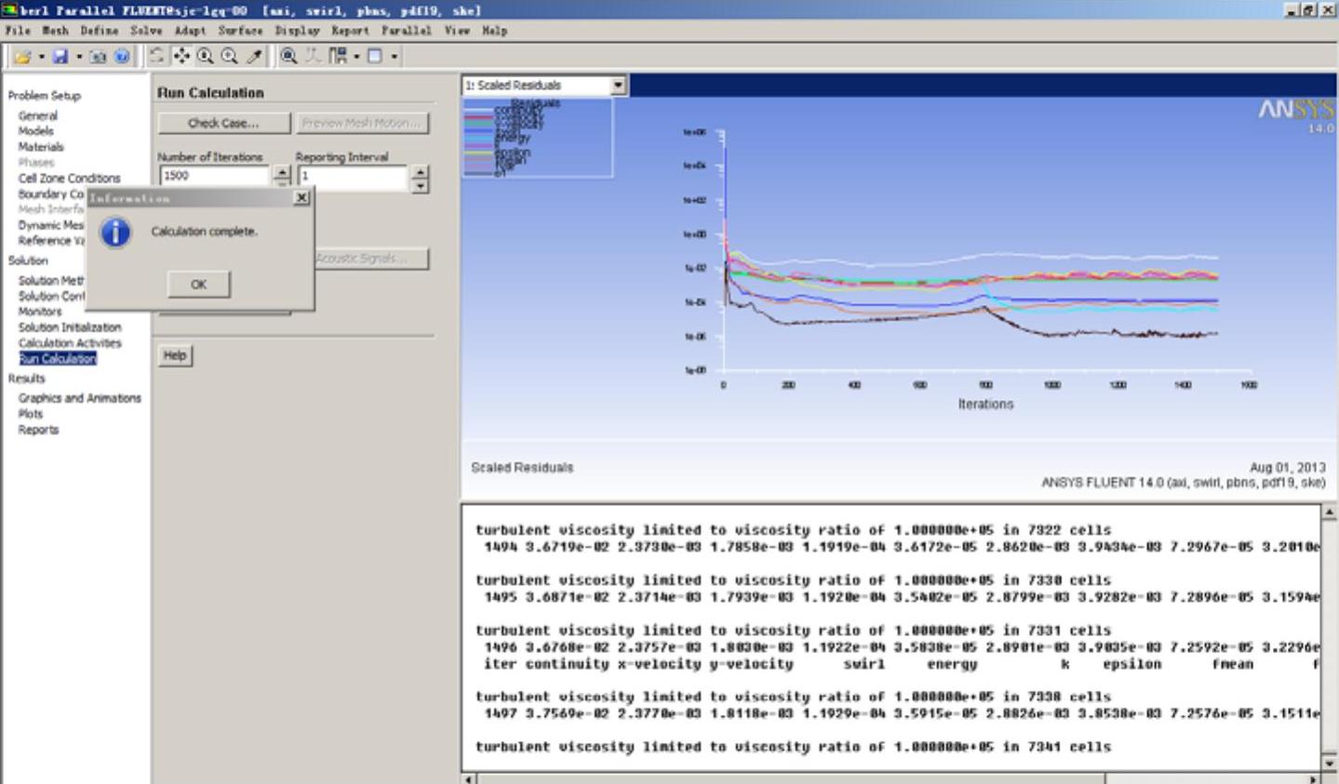Open the dropdown arrow beside save icon

pyautogui.click(x=79, y=57)
